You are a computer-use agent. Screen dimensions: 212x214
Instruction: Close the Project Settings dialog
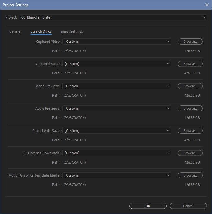[207, 5]
